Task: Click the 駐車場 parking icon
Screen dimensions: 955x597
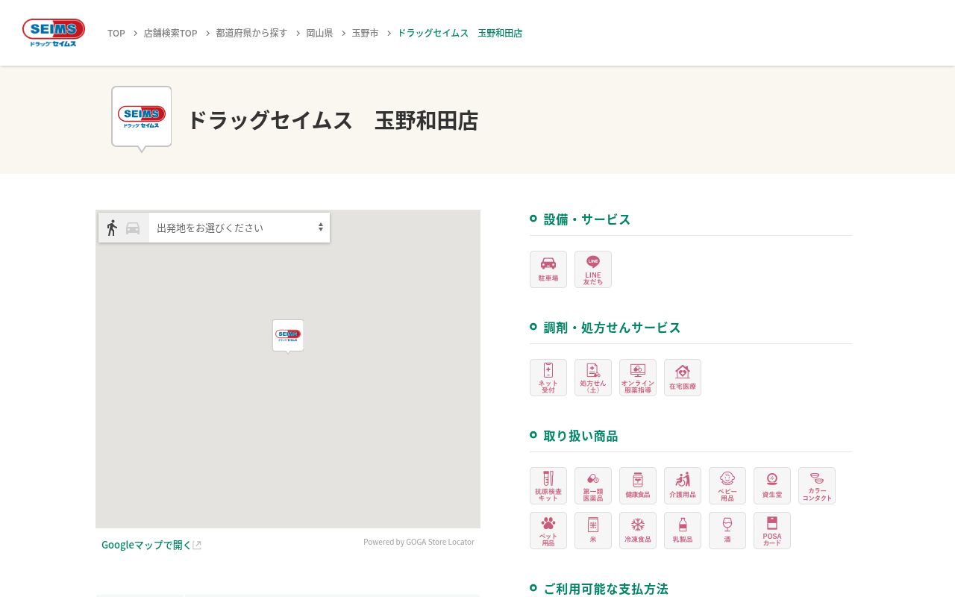Action: click(548, 269)
